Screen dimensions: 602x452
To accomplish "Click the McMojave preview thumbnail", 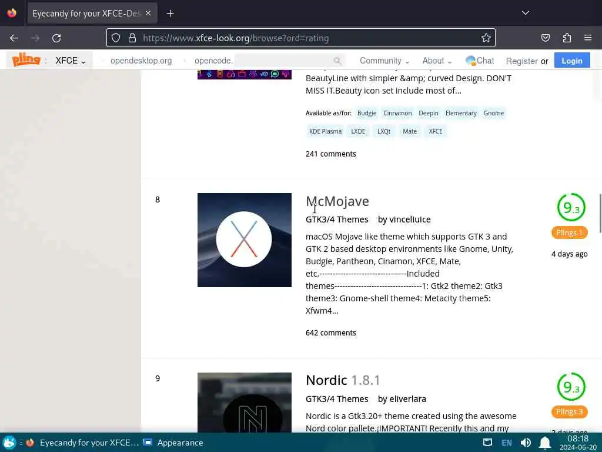I will [244, 240].
